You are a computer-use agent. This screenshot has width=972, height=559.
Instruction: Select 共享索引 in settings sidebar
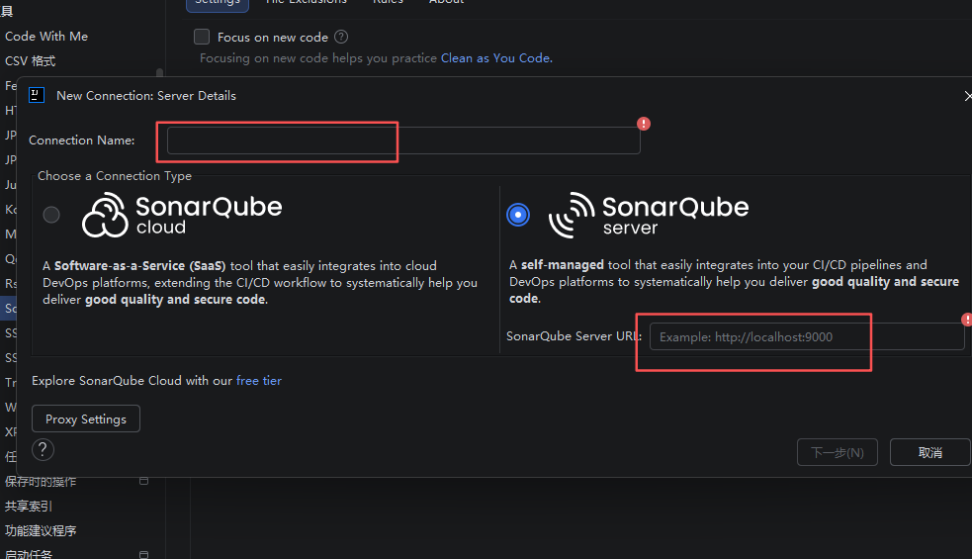[x=28, y=507]
